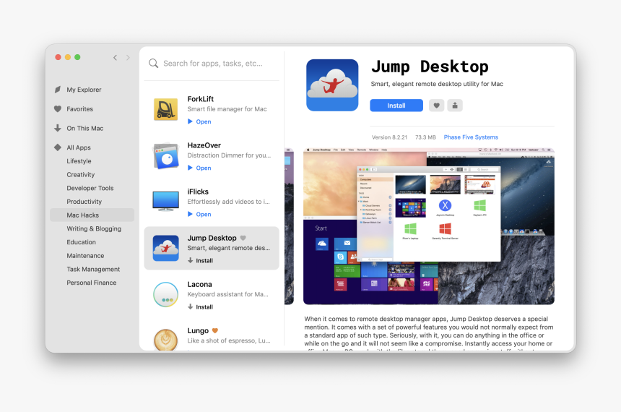Select the Writing & Blogging category
The width and height of the screenshot is (621, 412).
(x=94, y=228)
